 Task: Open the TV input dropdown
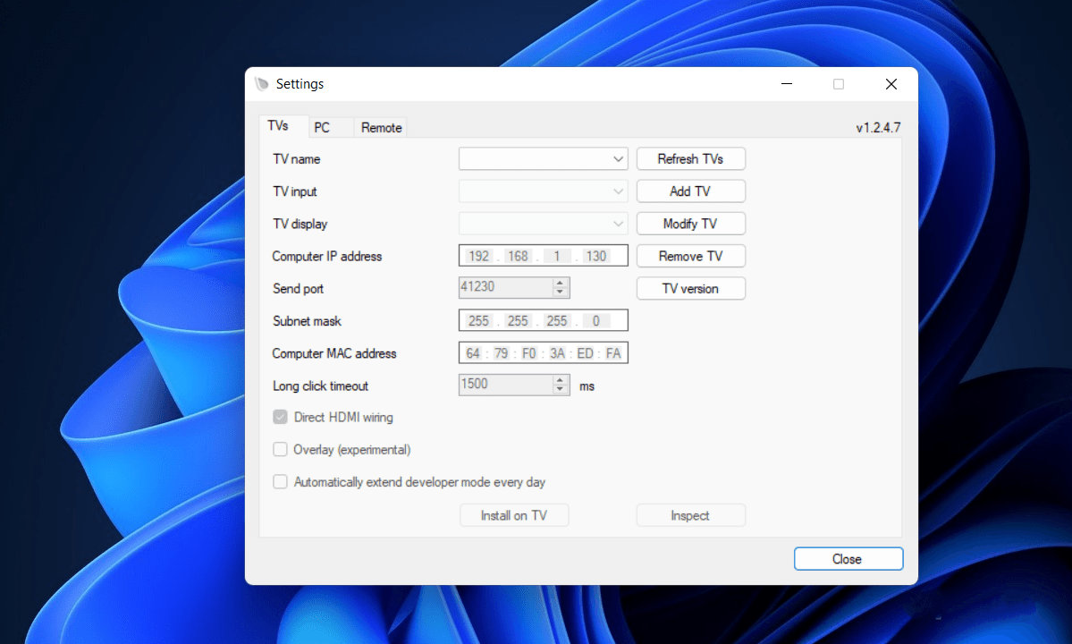coord(619,191)
